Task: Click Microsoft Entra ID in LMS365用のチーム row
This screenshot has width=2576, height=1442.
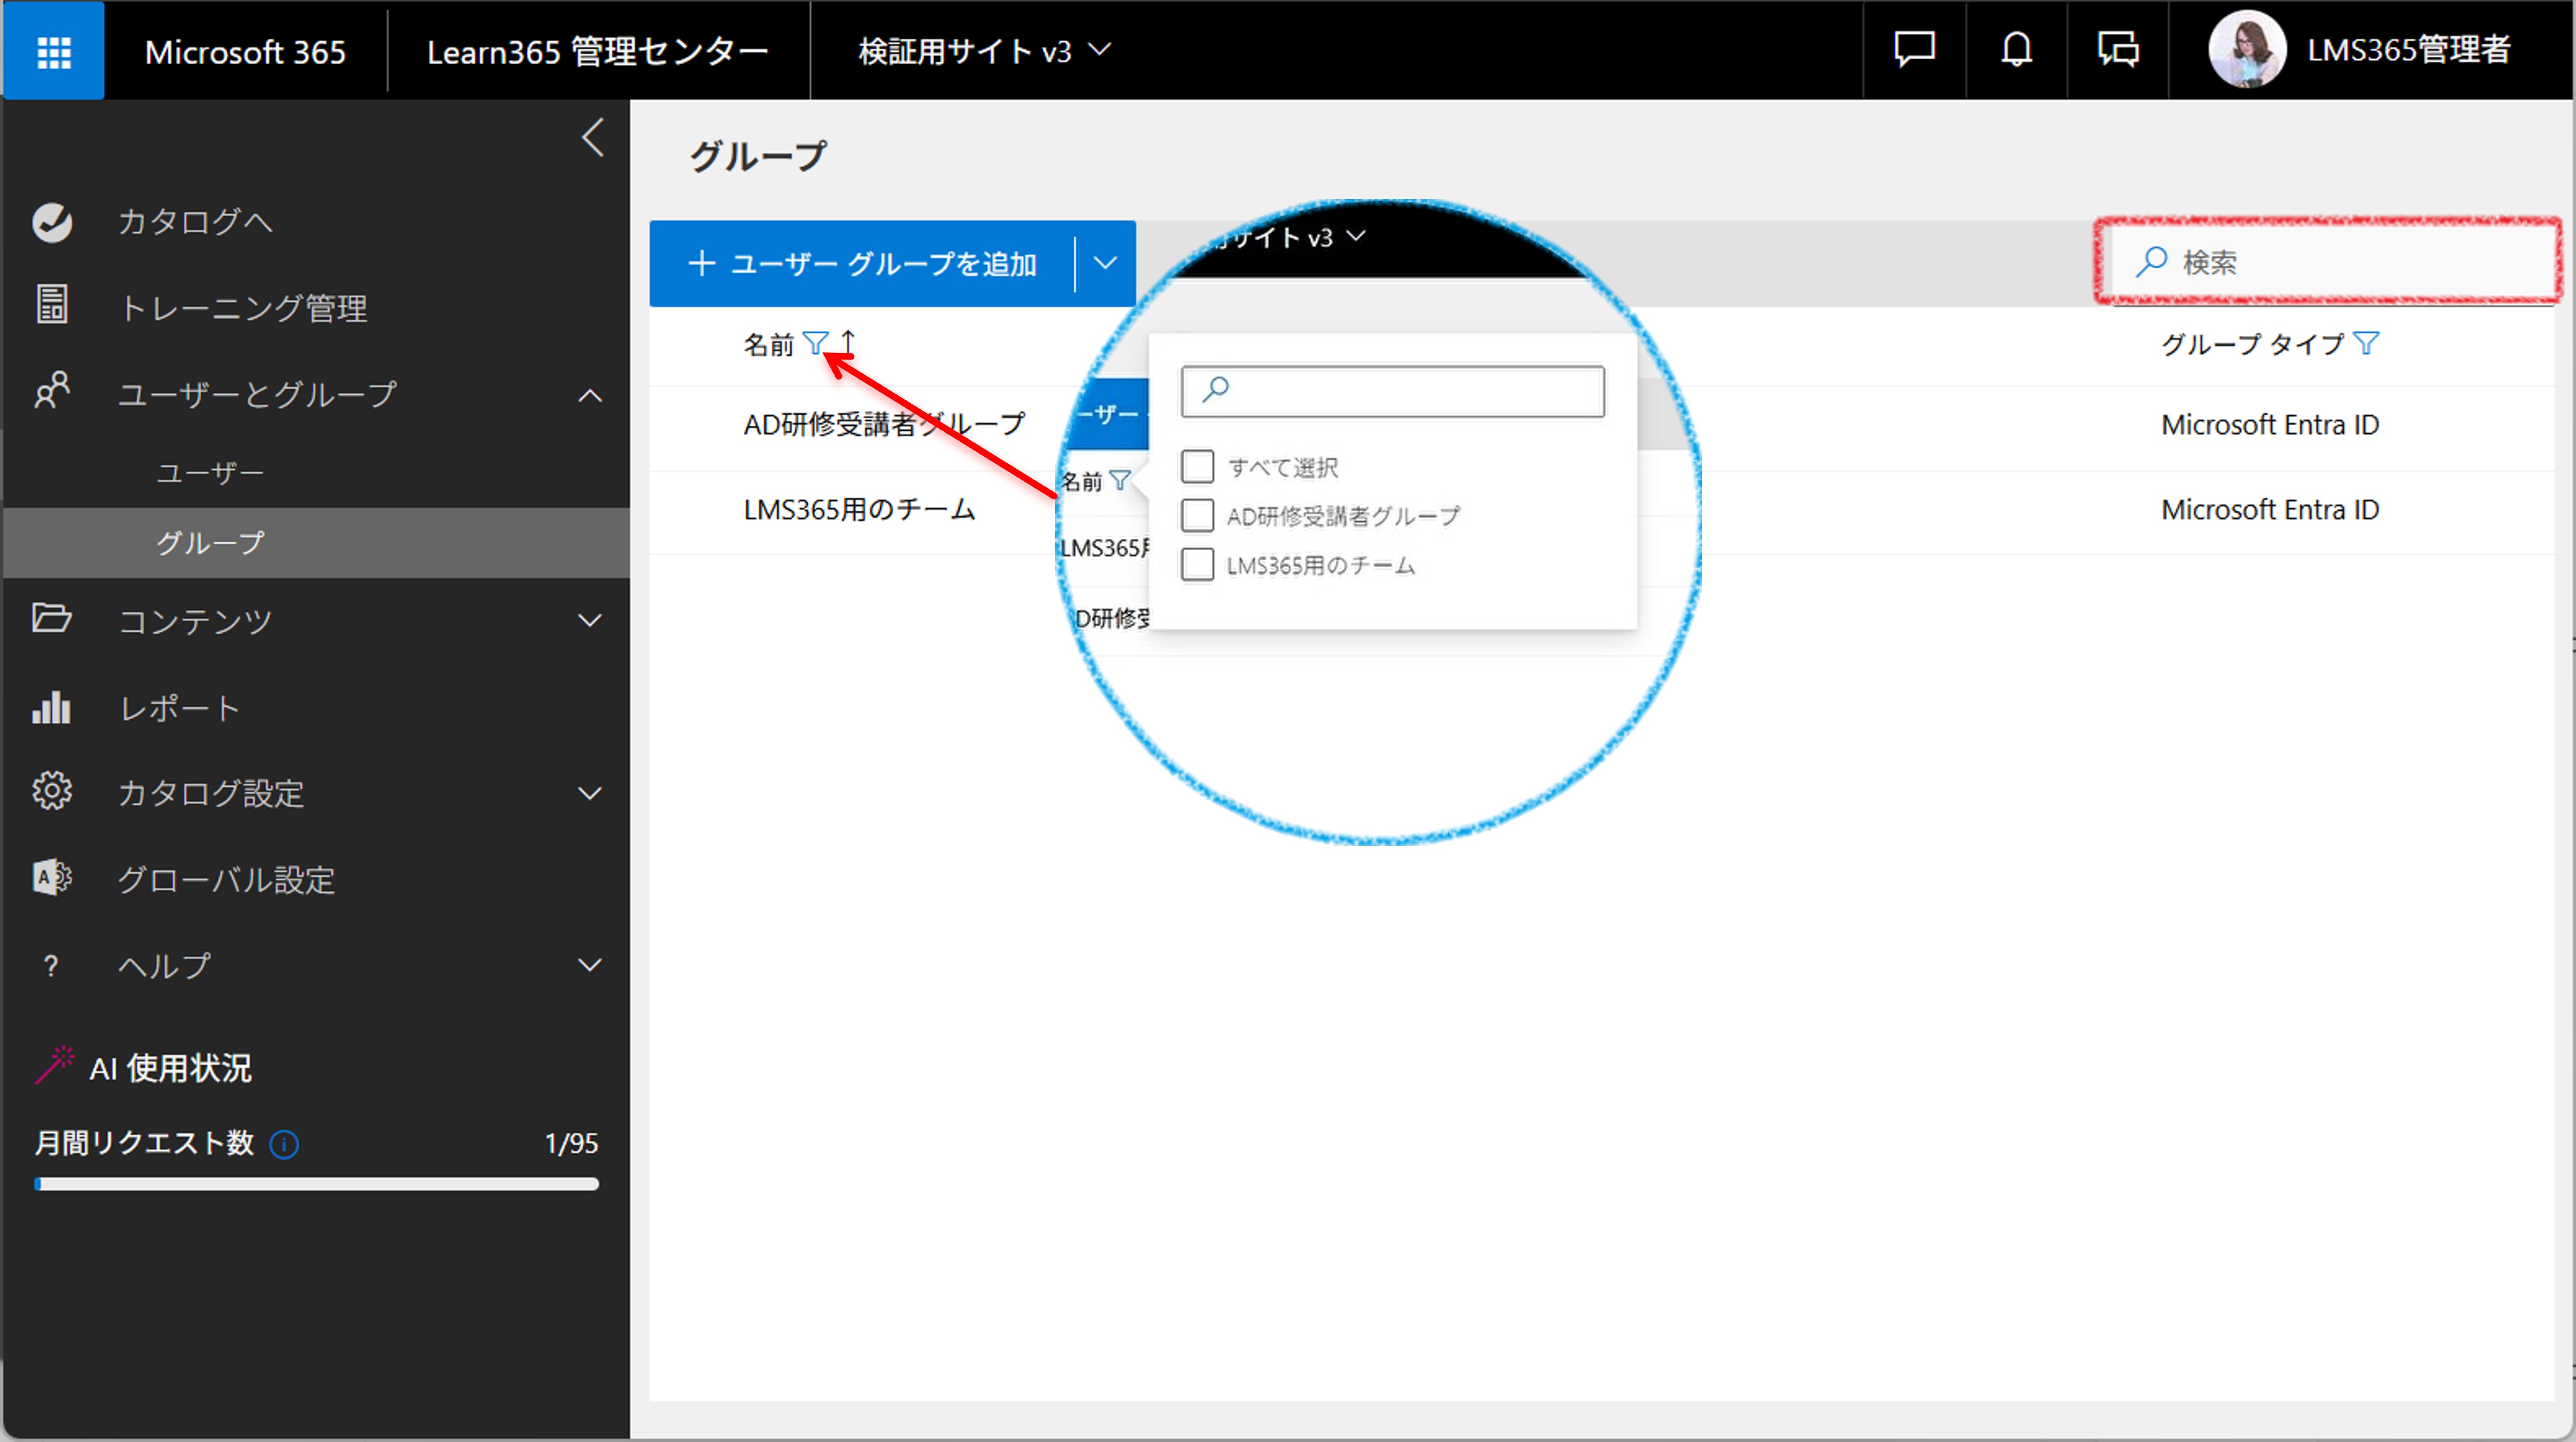Action: tap(2270, 510)
